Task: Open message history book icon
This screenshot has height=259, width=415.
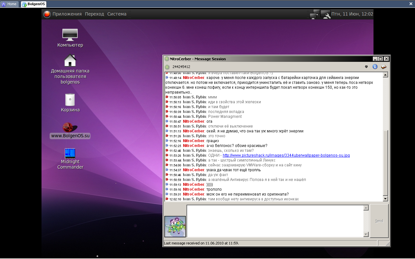Action: point(384,67)
